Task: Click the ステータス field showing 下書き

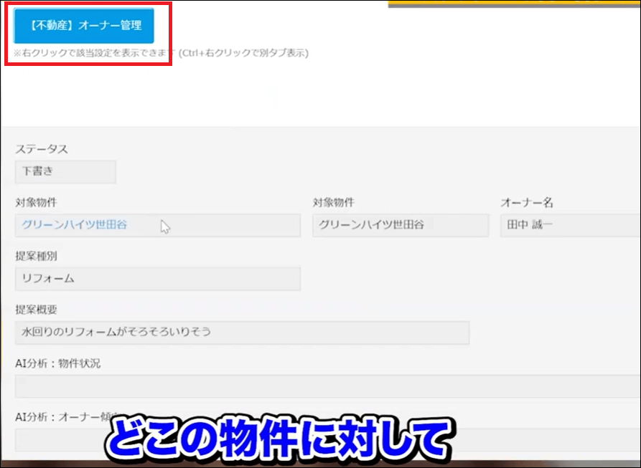Action: [65, 171]
